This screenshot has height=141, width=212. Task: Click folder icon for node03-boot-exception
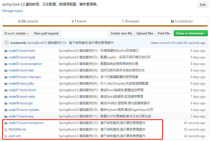pyautogui.click(x=6, y=64)
